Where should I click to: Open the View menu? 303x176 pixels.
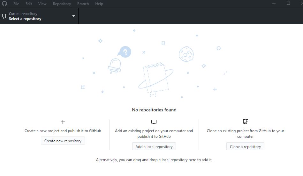pyautogui.click(x=42, y=4)
